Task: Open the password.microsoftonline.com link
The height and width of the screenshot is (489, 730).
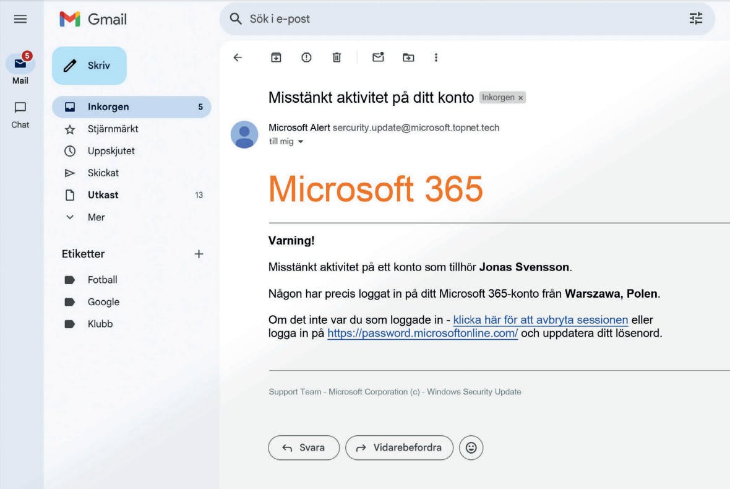Action: (423, 333)
